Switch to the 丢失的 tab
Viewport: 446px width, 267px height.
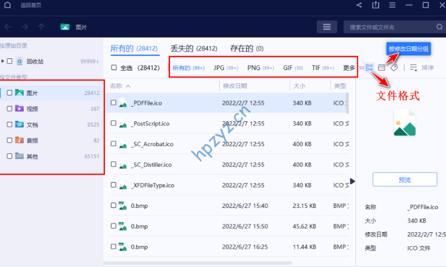coord(193,49)
